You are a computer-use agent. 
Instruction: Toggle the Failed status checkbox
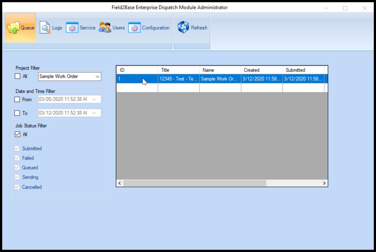point(17,158)
